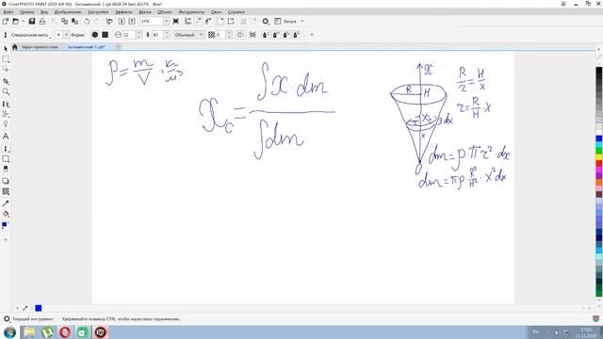Click the transparency input field showing 0
The image size is (603, 339).
[220, 35]
